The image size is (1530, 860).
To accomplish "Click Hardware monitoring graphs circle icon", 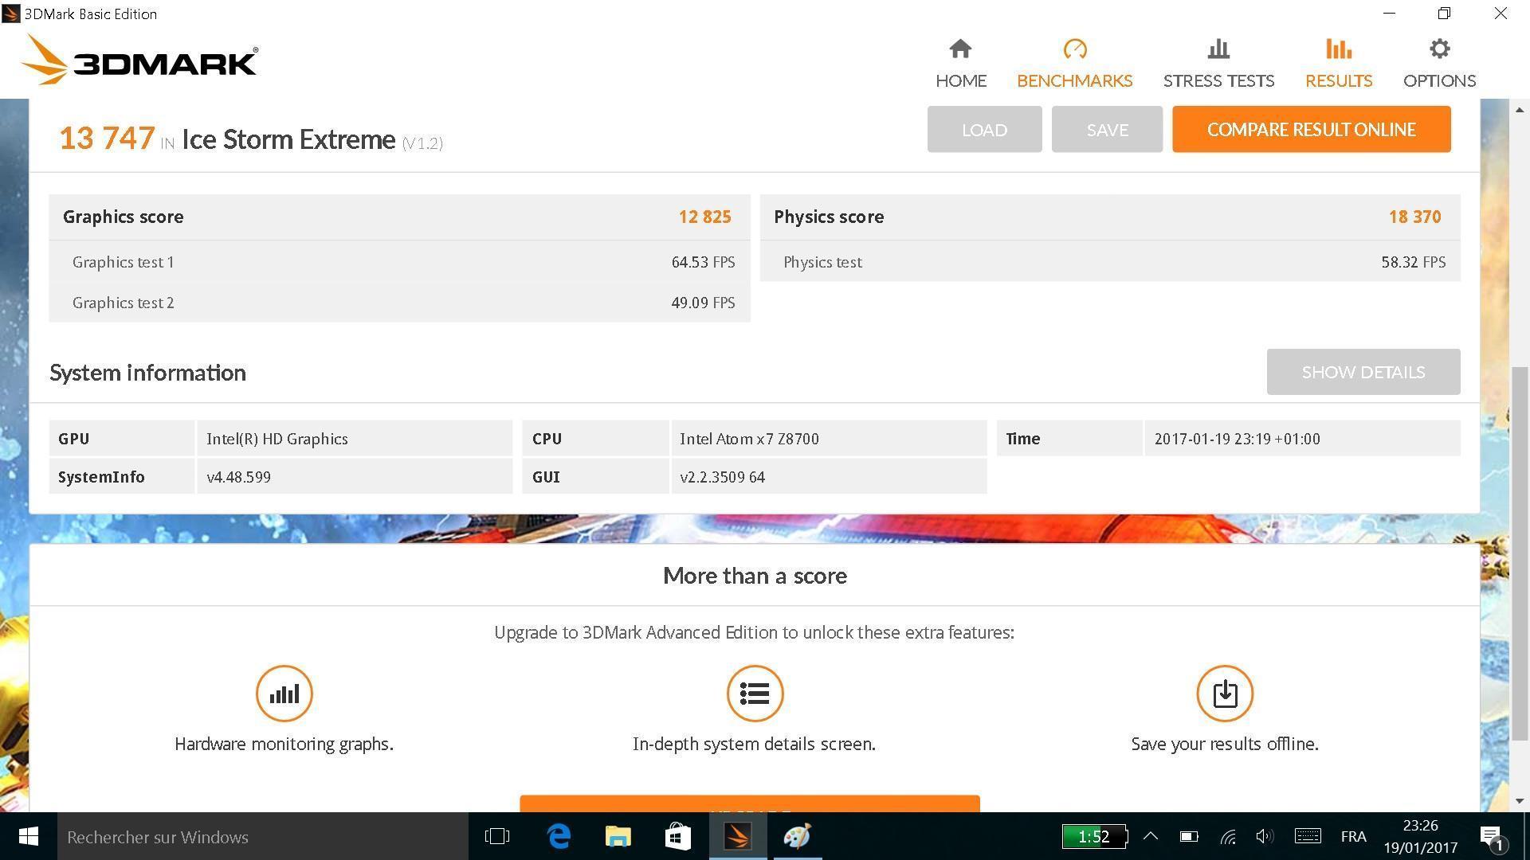I will [284, 694].
